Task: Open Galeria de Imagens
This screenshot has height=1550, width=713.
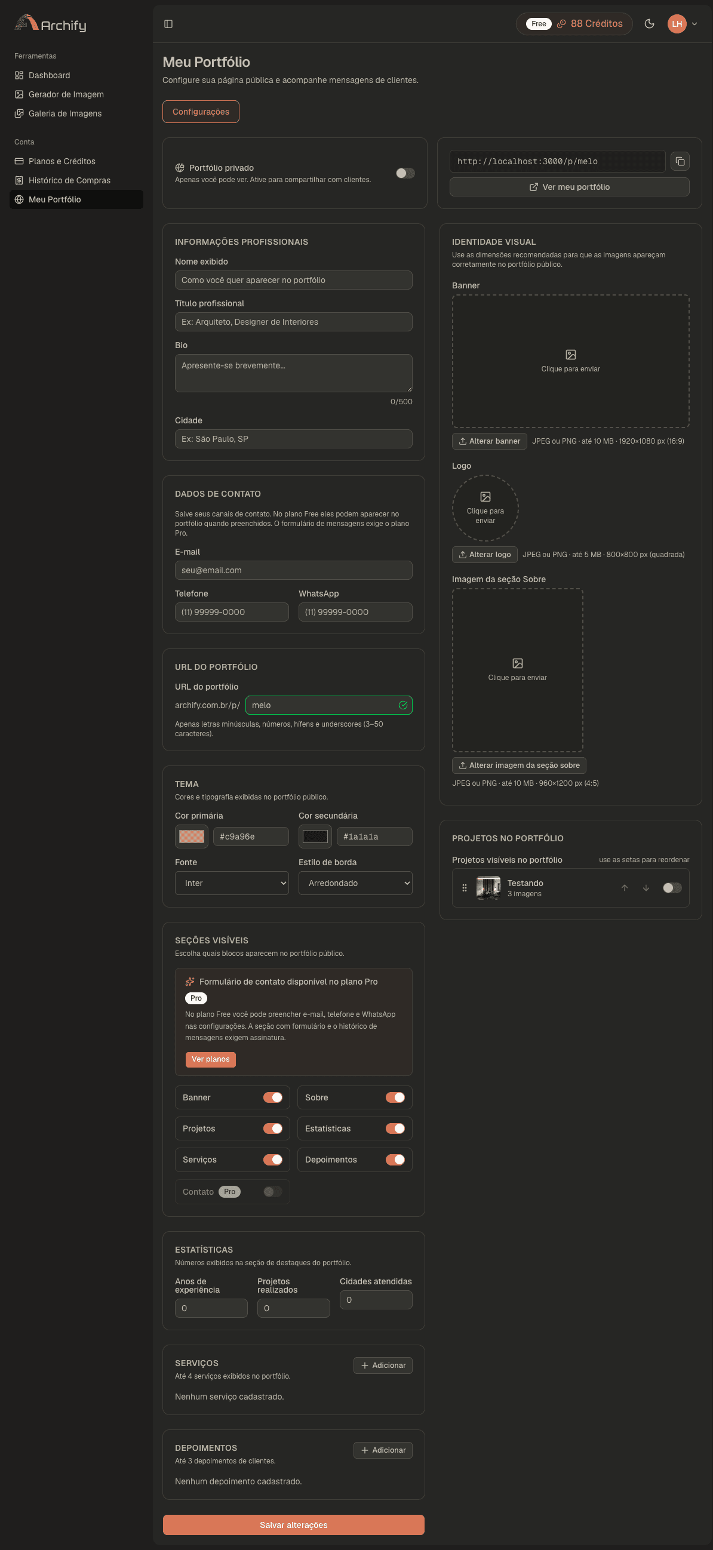Action: pyautogui.click(x=76, y=113)
